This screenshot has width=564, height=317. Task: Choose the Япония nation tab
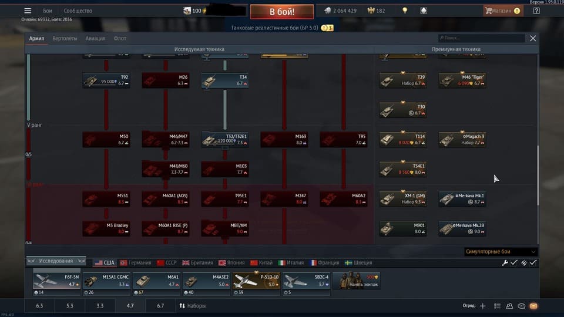pyautogui.click(x=231, y=263)
